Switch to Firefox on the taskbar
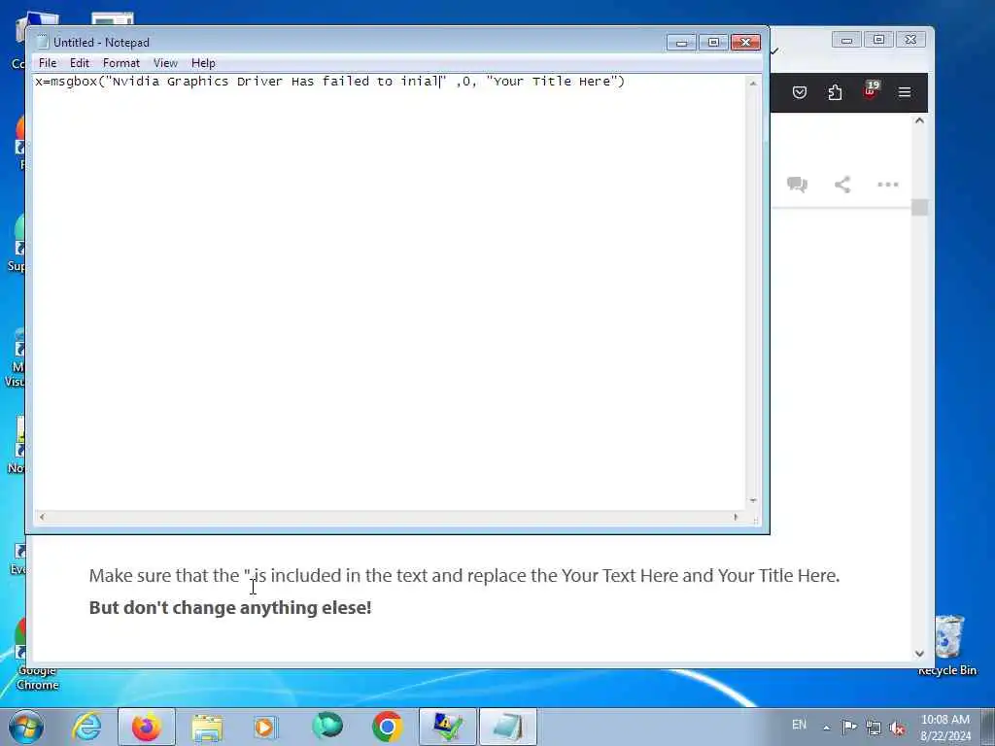 tap(147, 727)
